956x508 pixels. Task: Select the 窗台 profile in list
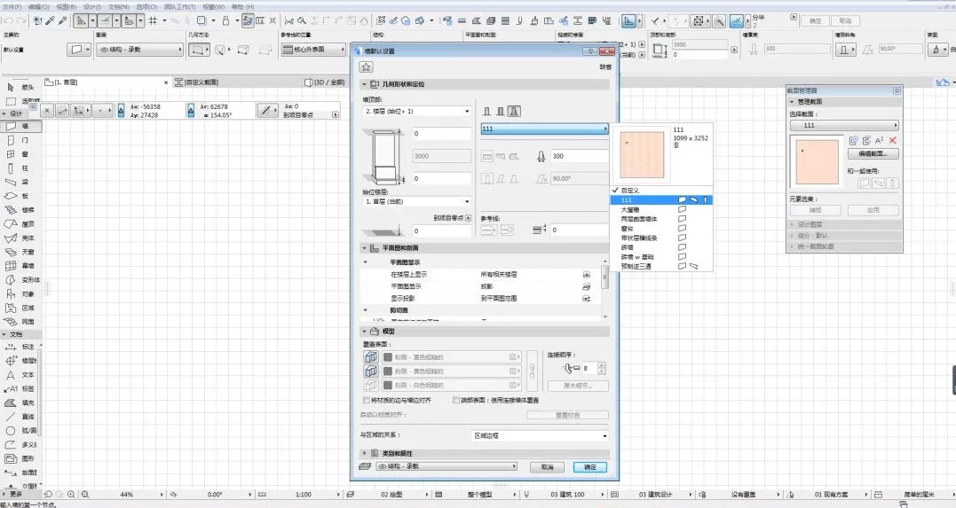[x=661, y=229]
